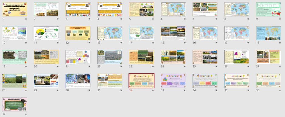Select slide 19 green terrace thumbnail
Viewport: 285px width, 117px height.
(15, 57)
